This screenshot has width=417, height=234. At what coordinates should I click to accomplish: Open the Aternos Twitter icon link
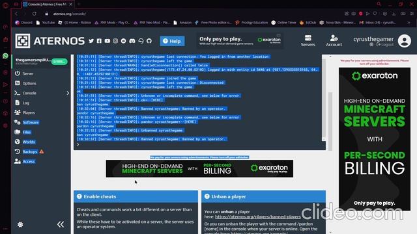click(x=91, y=41)
